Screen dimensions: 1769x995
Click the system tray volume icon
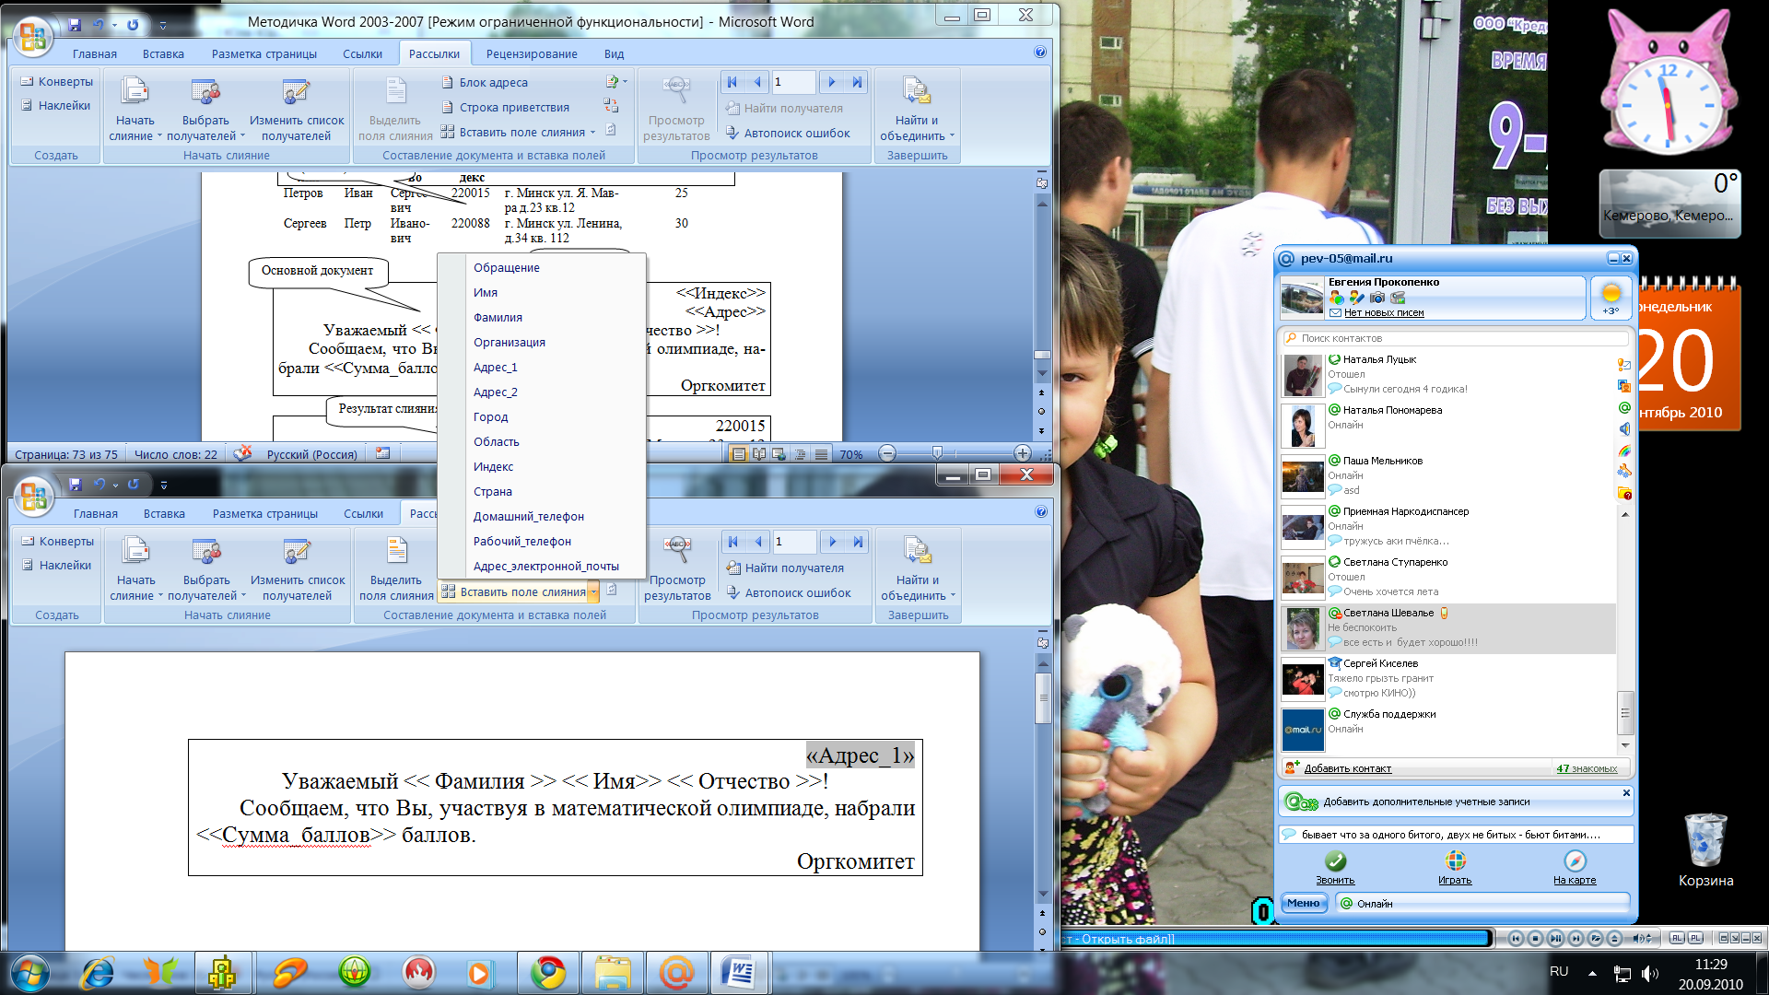pyautogui.click(x=1649, y=973)
